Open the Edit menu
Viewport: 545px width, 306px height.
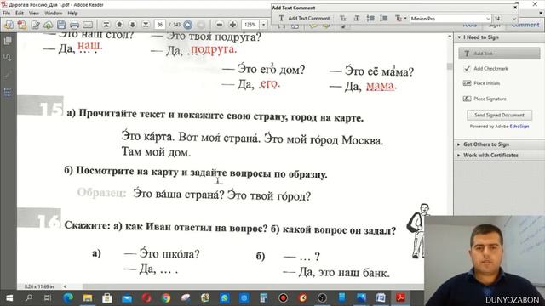tap(20, 14)
